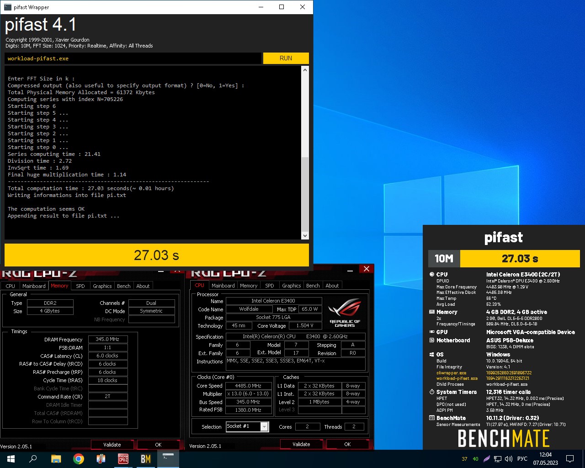Click 'Total computation time : 27.03 seconds' line
This screenshot has height=468, width=585.
coord(90,188)
